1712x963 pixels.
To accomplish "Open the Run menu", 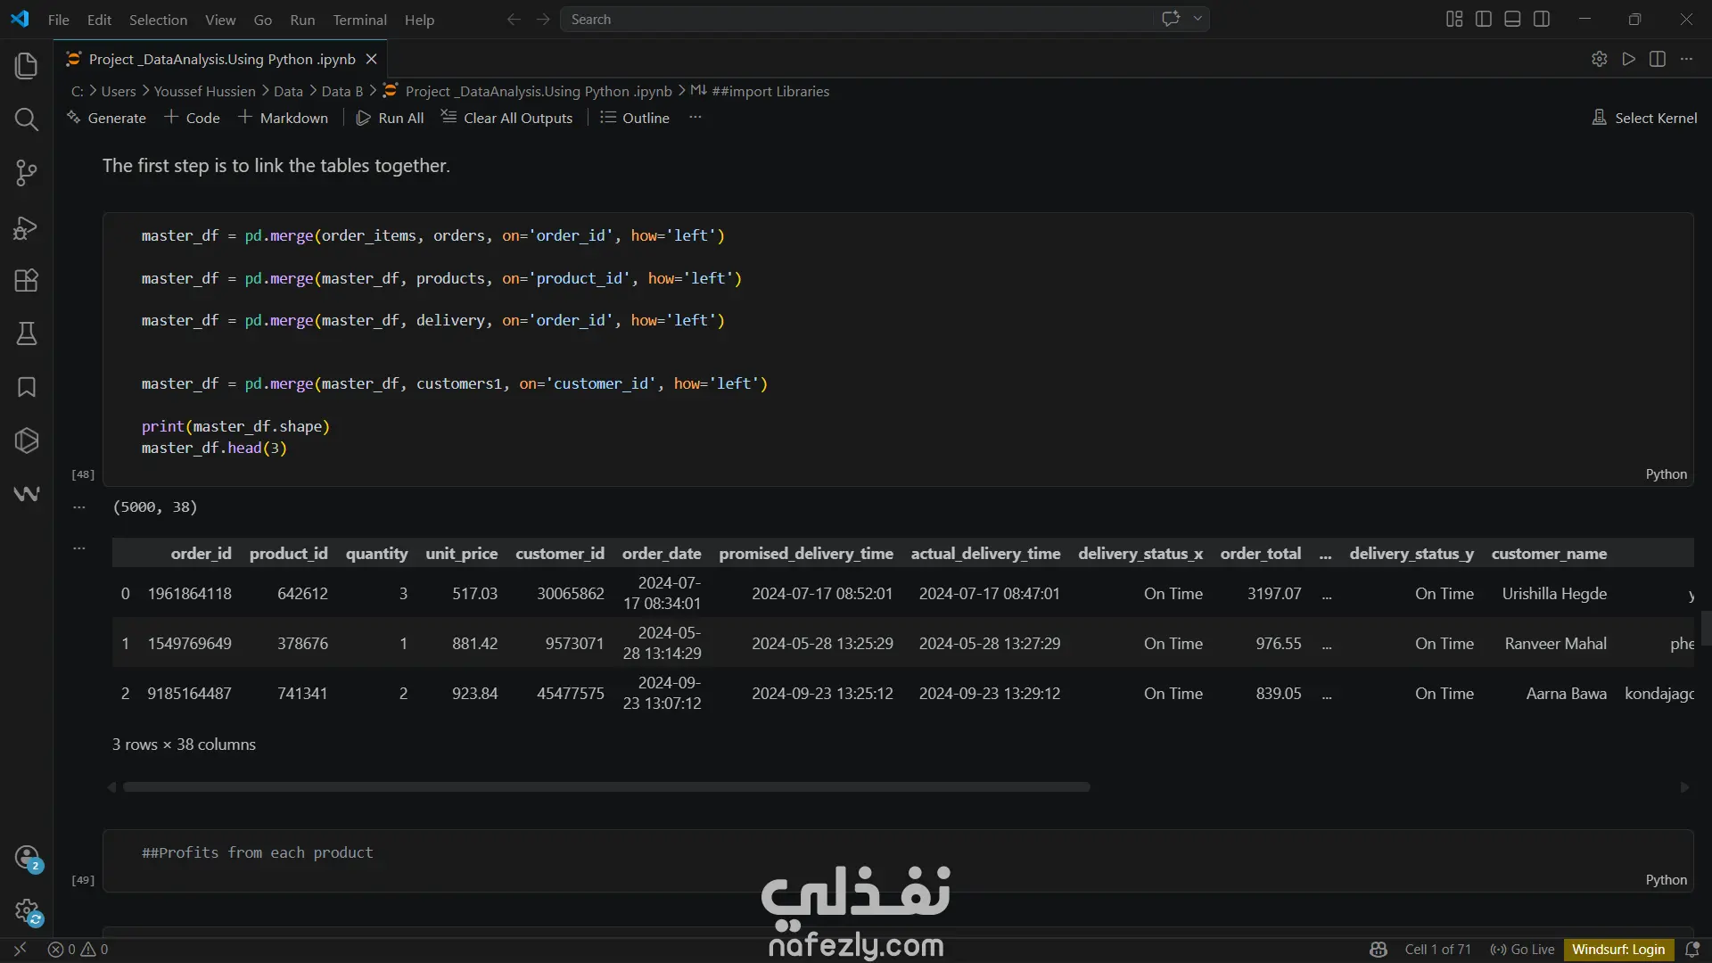I will point(302,20).
